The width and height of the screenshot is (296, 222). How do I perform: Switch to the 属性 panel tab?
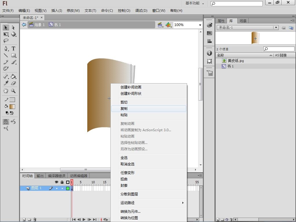tap(221, 21)
